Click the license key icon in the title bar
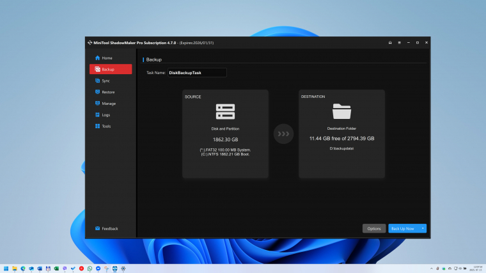 point(390,43)
